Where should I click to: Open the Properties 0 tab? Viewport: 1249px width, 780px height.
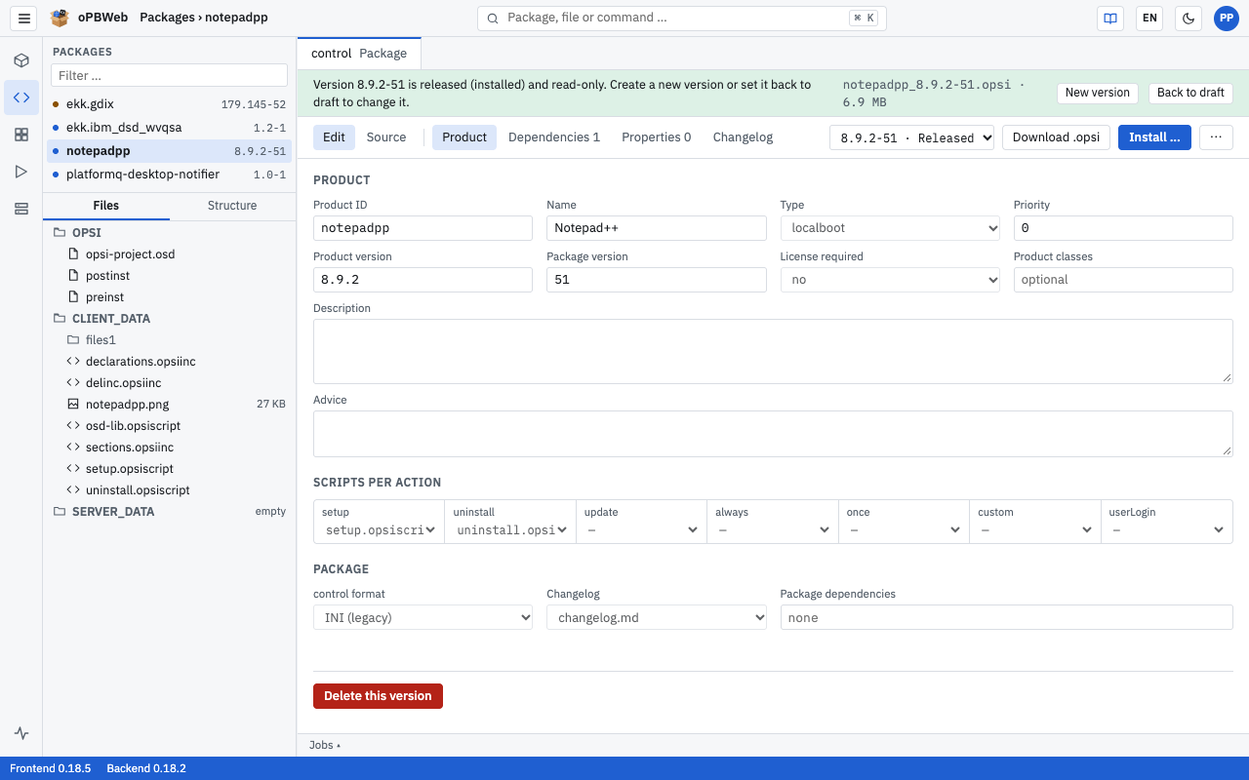point(657,137)
